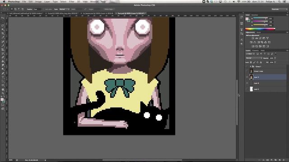The width and height of the screenshot is (289, 162).
Task: Open the layer Opacity dropdown
Action: click(x=275, y=58)
